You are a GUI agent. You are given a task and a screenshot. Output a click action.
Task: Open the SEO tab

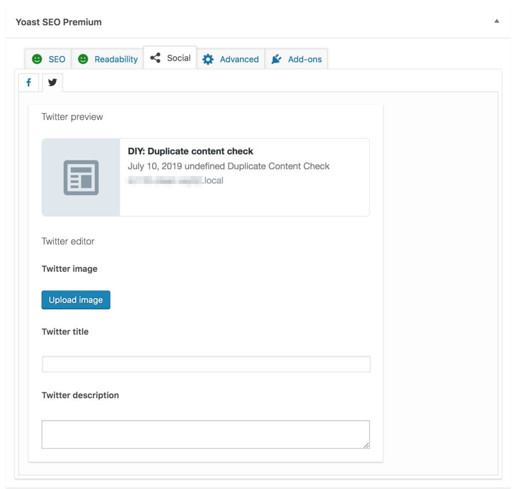(48, 59)
